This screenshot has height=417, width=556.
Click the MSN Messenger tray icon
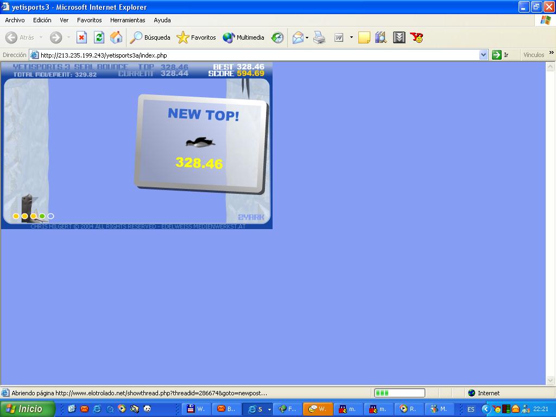pyautogui.click(x=526, y=409)
